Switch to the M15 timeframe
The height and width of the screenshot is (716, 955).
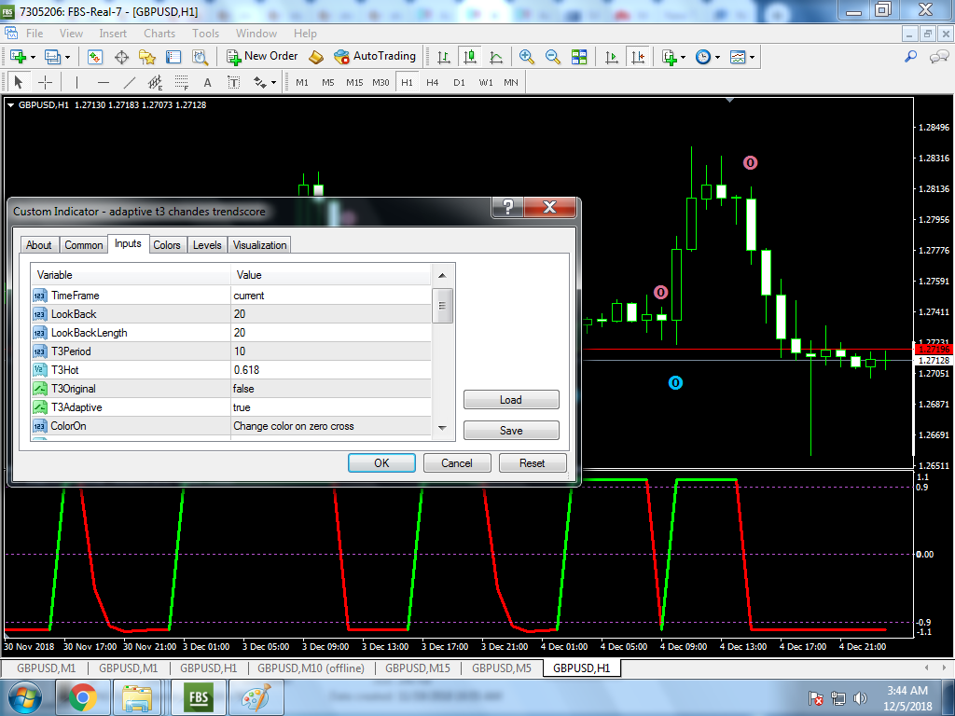[x=354, y=82]
